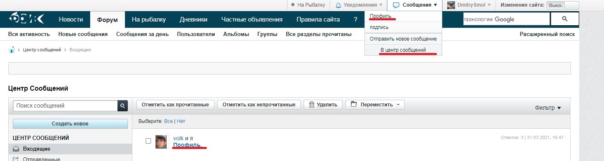Click the speech bubble icon in Сообщения

(x=396, y=5)
